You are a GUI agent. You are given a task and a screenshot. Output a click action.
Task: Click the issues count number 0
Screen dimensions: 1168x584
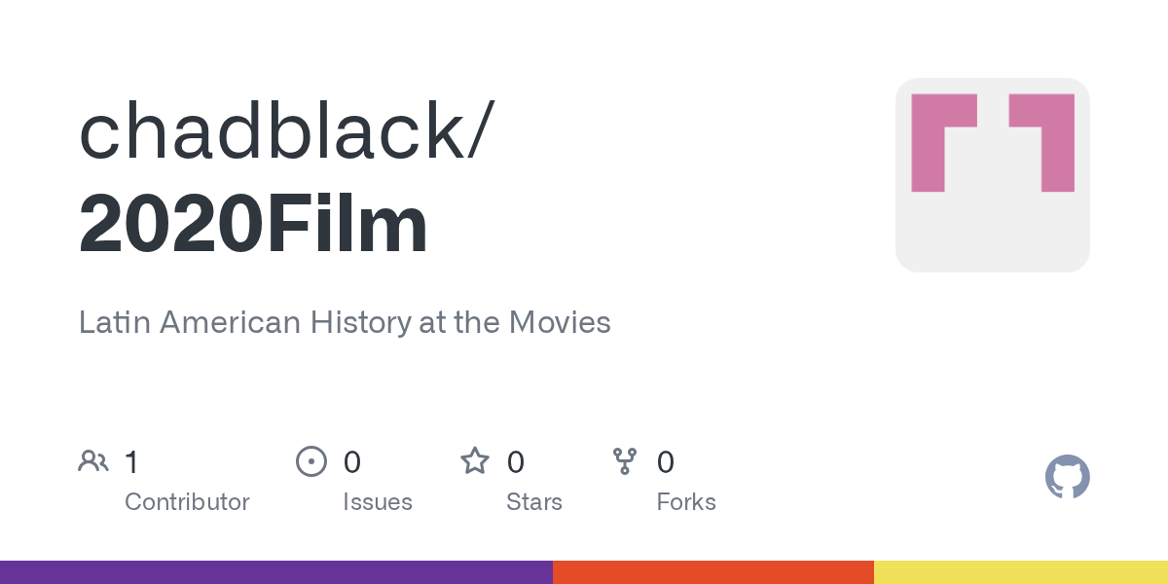point(352,462)
